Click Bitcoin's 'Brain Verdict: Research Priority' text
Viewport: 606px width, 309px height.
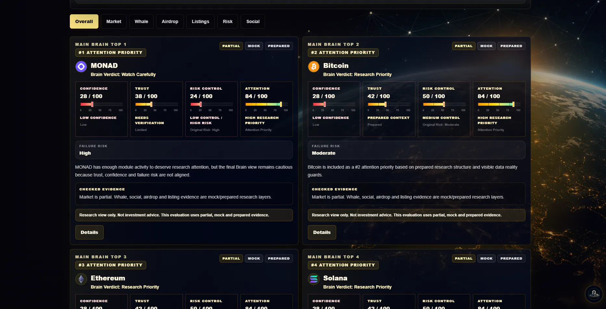click(357, 74)
